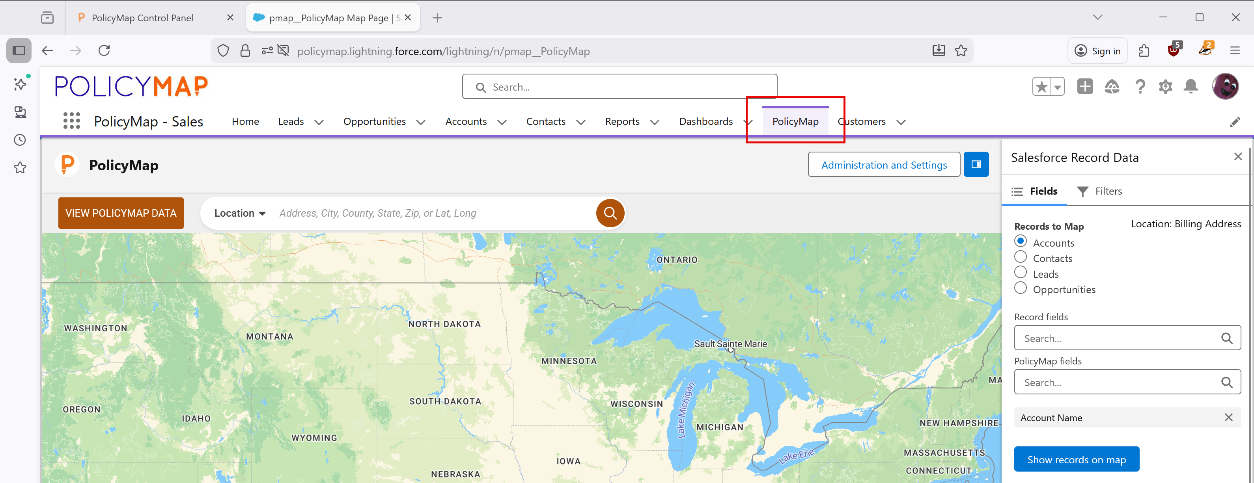
Task: Click the global actions plus icon
Action: (x=1084, y=87)
